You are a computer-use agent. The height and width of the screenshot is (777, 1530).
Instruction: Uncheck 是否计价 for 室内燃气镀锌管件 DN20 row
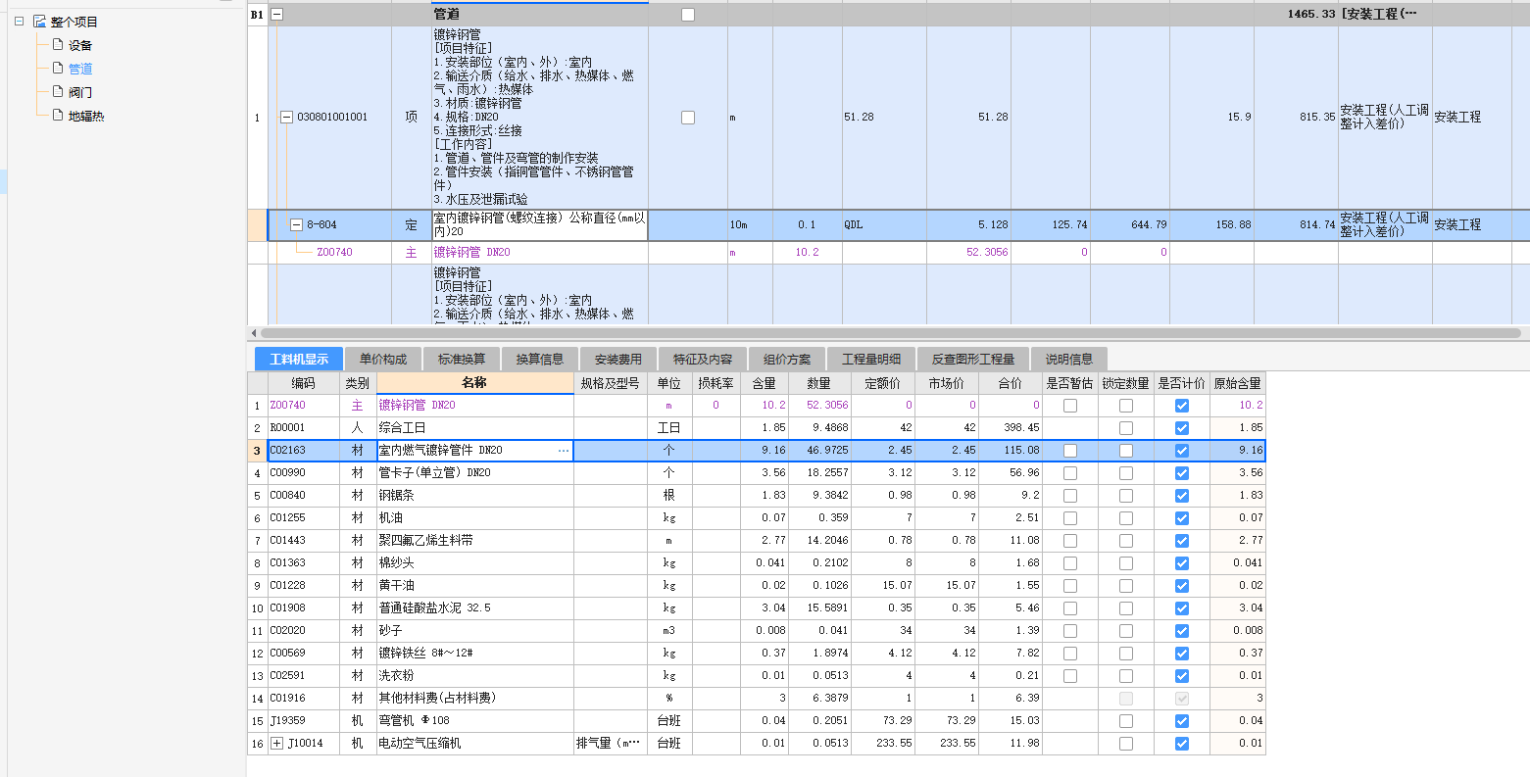[x=1182, y=451]
